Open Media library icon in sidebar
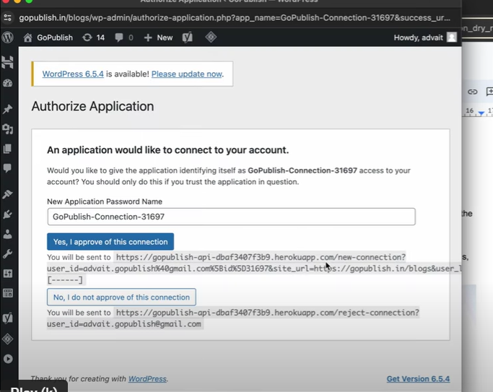493x392 pixels. click(x=8, y=129)
